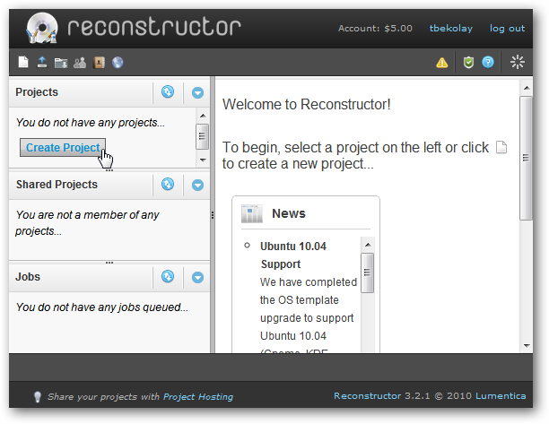Click splitter dots between Projects and Shared Projects
The image size is (549, 424).
109,170
